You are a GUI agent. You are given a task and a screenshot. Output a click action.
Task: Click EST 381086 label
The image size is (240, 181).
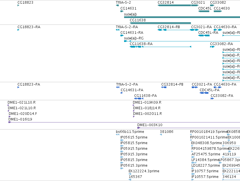[x=166, y=132]
